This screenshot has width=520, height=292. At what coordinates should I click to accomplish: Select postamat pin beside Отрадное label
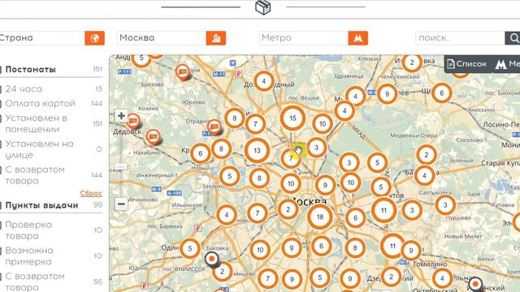214,127
